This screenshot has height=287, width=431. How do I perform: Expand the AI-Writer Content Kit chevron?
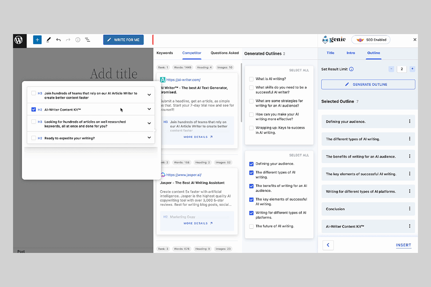(149, 109)
